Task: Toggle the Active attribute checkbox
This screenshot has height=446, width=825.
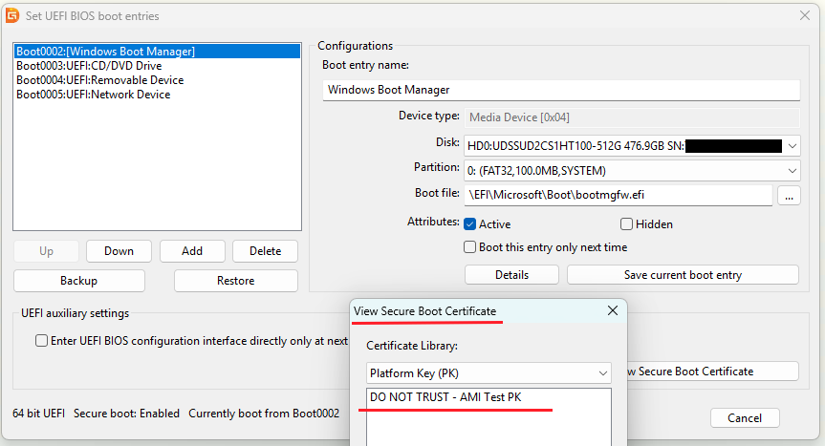Action: (469, 224)
